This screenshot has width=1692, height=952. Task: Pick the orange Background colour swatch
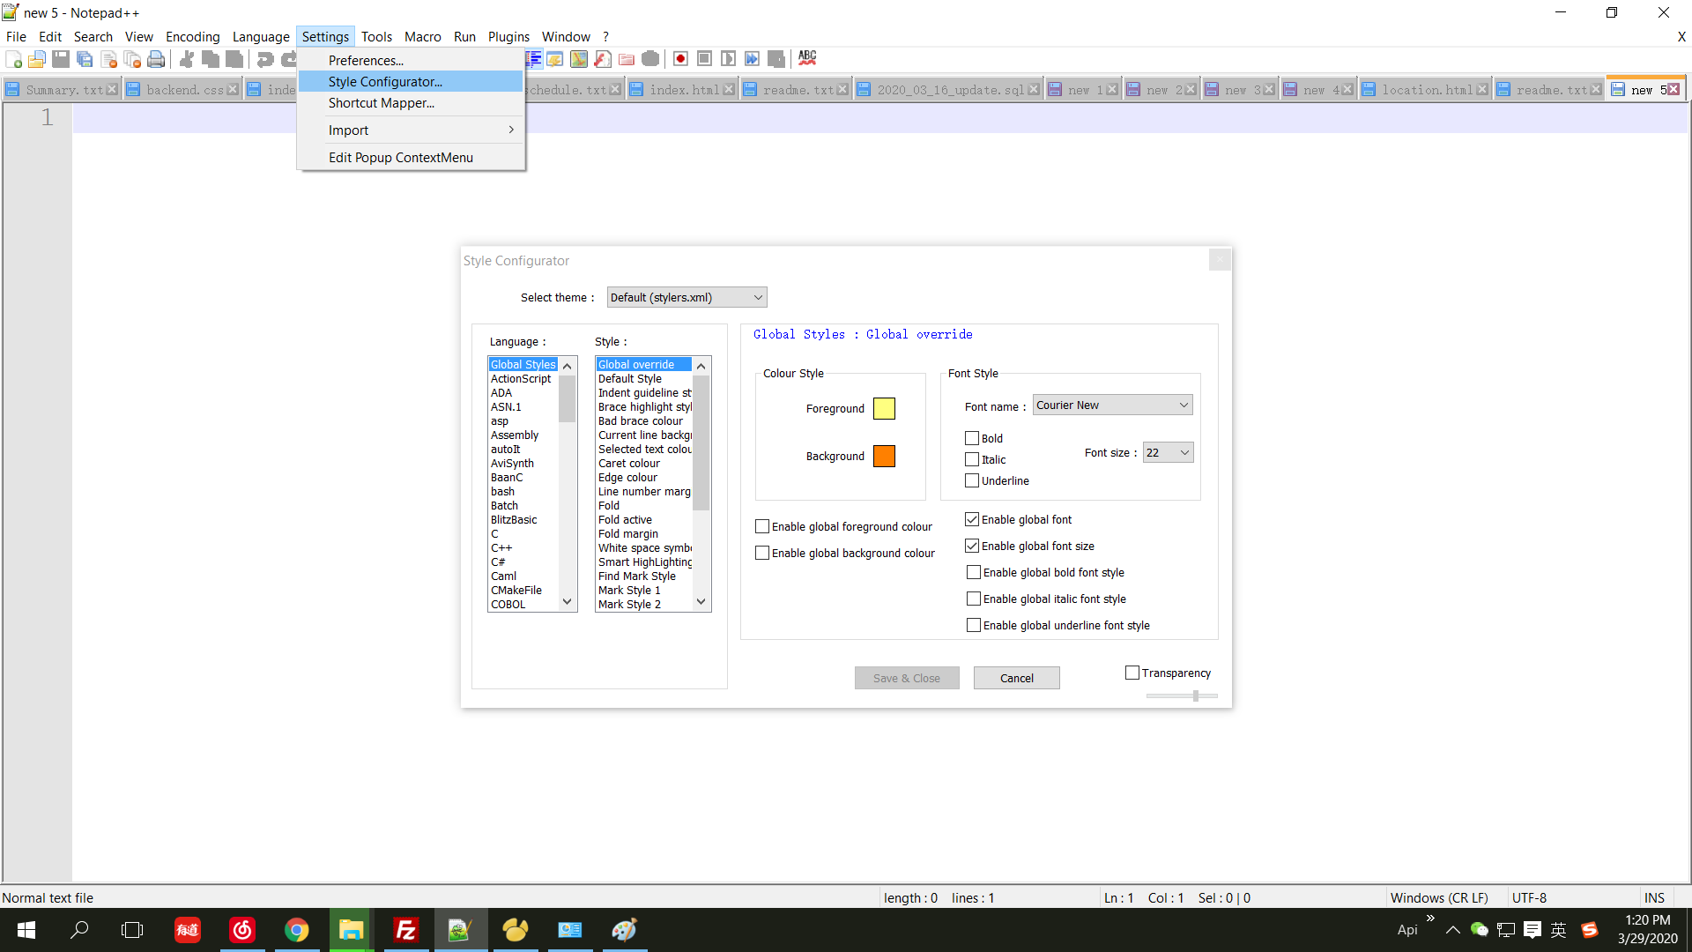click(884, 456)
